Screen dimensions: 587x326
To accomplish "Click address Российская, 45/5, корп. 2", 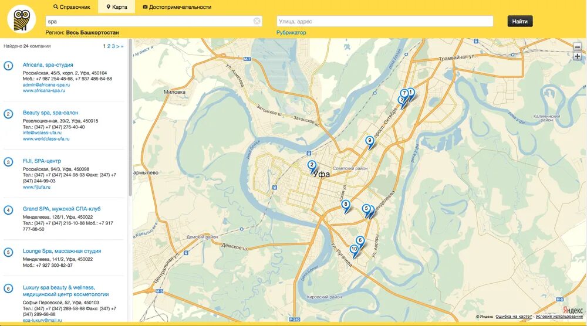I will point(65,73).
